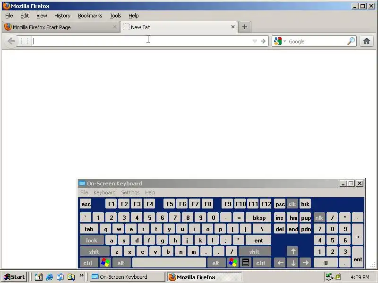Click the del key
The image size is (378, 283).
coord(280,229)
